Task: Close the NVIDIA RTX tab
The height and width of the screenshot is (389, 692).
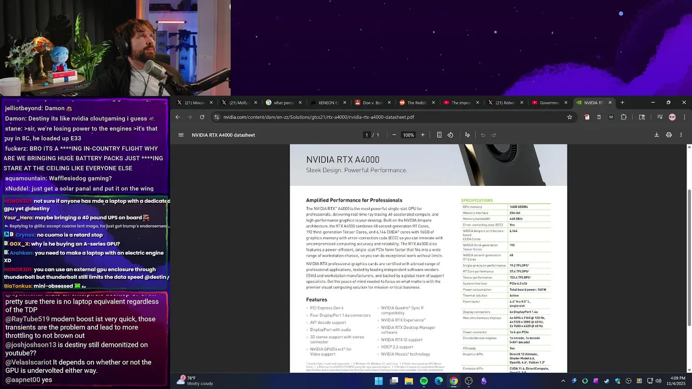Action: 610,103
